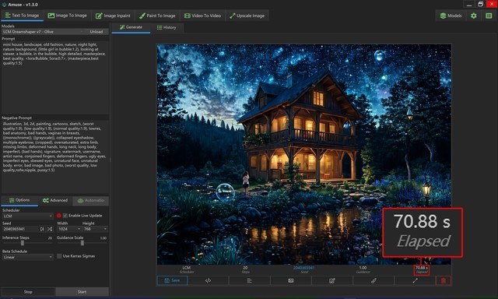Viewport: 498px width, 299px height.
Task: Switch to the Image To Image tab
Action: pos(68,16)
